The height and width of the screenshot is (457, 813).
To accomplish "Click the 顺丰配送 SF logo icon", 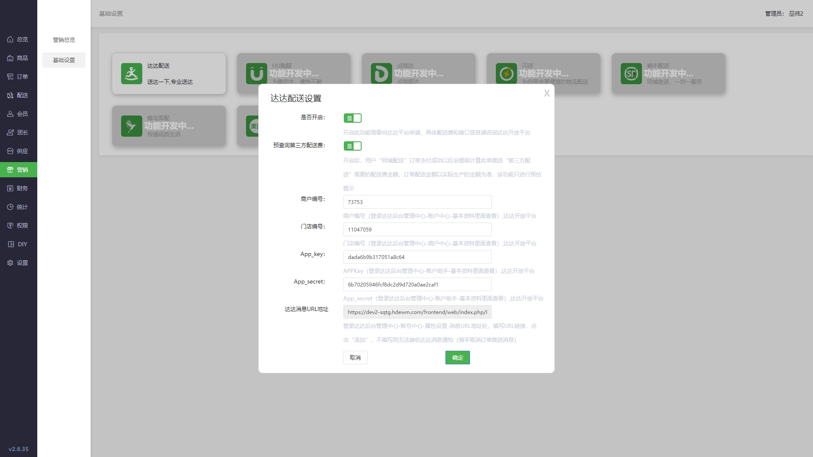I will pos(631,74).
